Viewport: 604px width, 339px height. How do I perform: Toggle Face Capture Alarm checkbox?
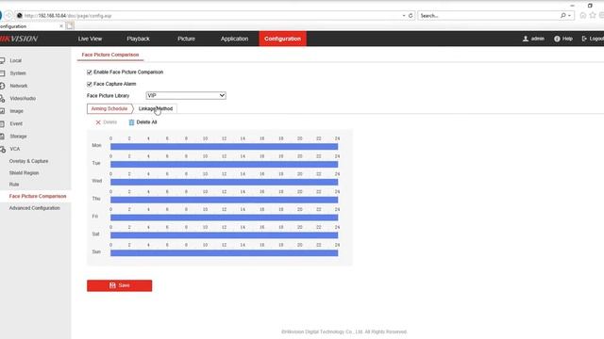[90, 84]
